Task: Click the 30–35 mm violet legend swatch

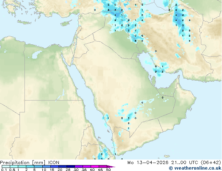Action: pyautogui.click(x=78, y=166)
